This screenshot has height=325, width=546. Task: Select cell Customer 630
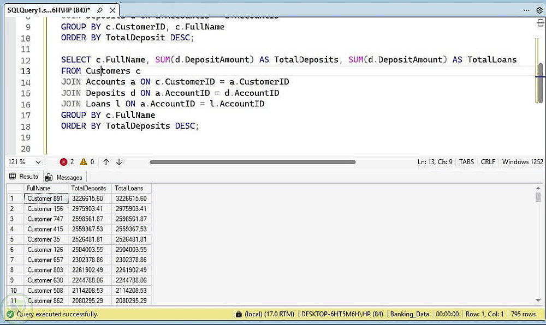click(46, 280)
